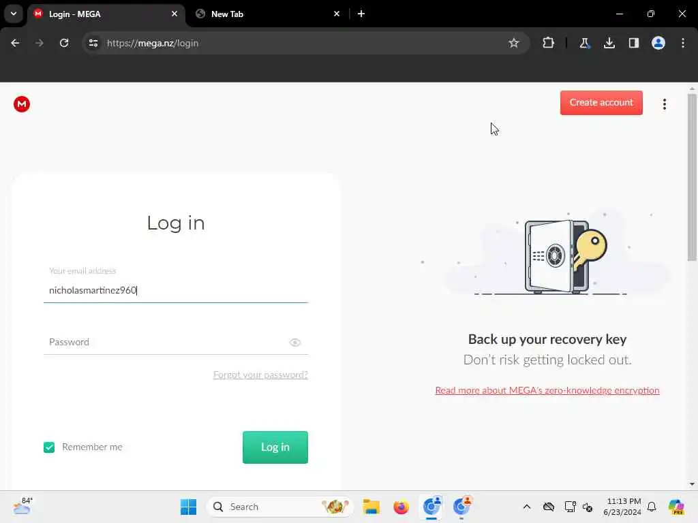The width and height of the screenshot is (698, 523).
Task: Click the Create account button
Action: pyautogui.click(x=601, y=103)
